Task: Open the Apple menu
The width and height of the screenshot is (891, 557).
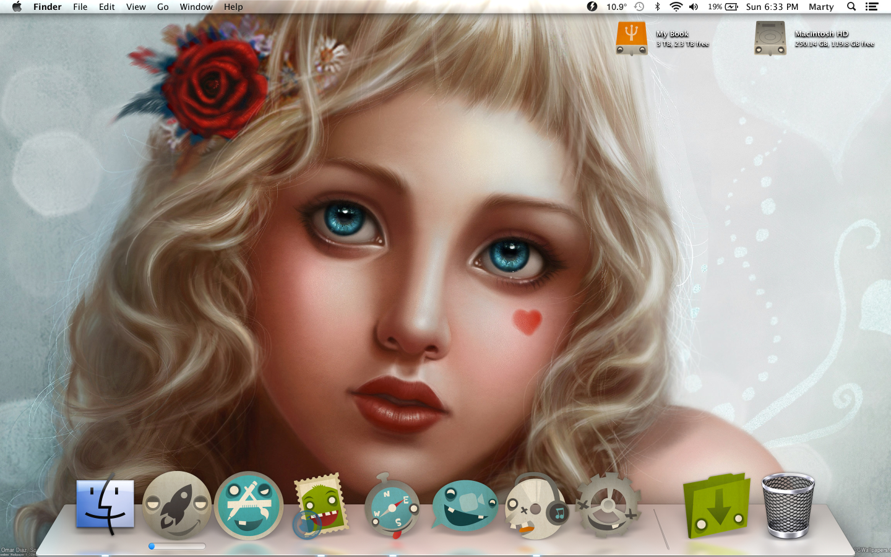Action: pos(17,7)
